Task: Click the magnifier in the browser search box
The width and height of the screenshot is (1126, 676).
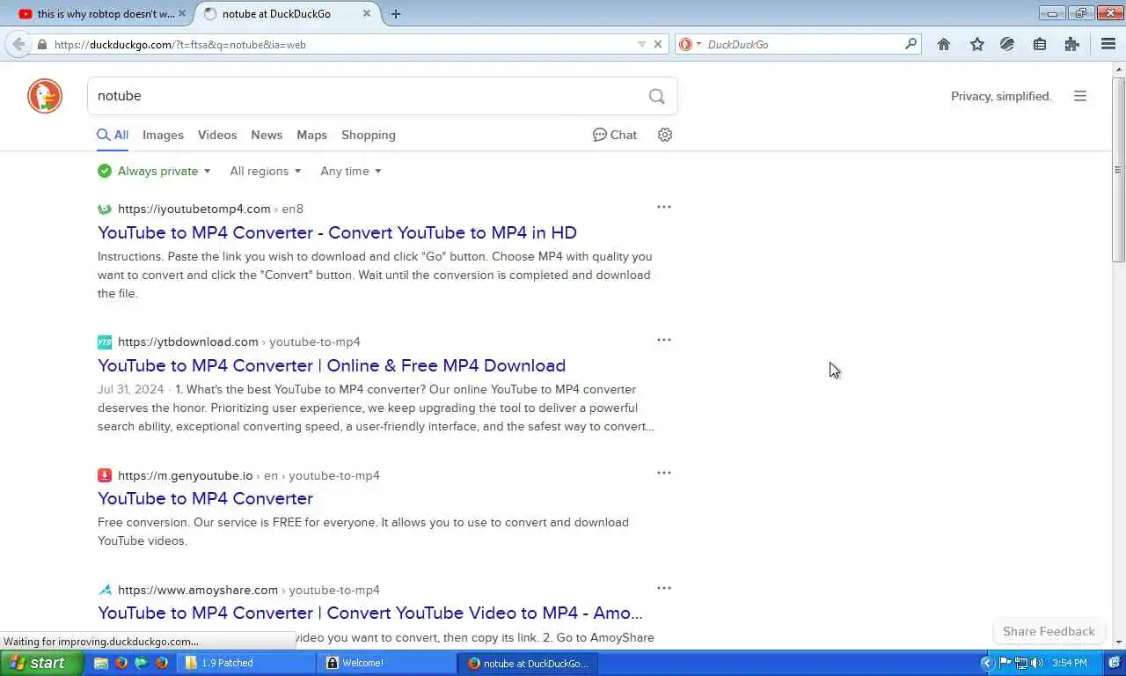Action: tap(910, 43)
